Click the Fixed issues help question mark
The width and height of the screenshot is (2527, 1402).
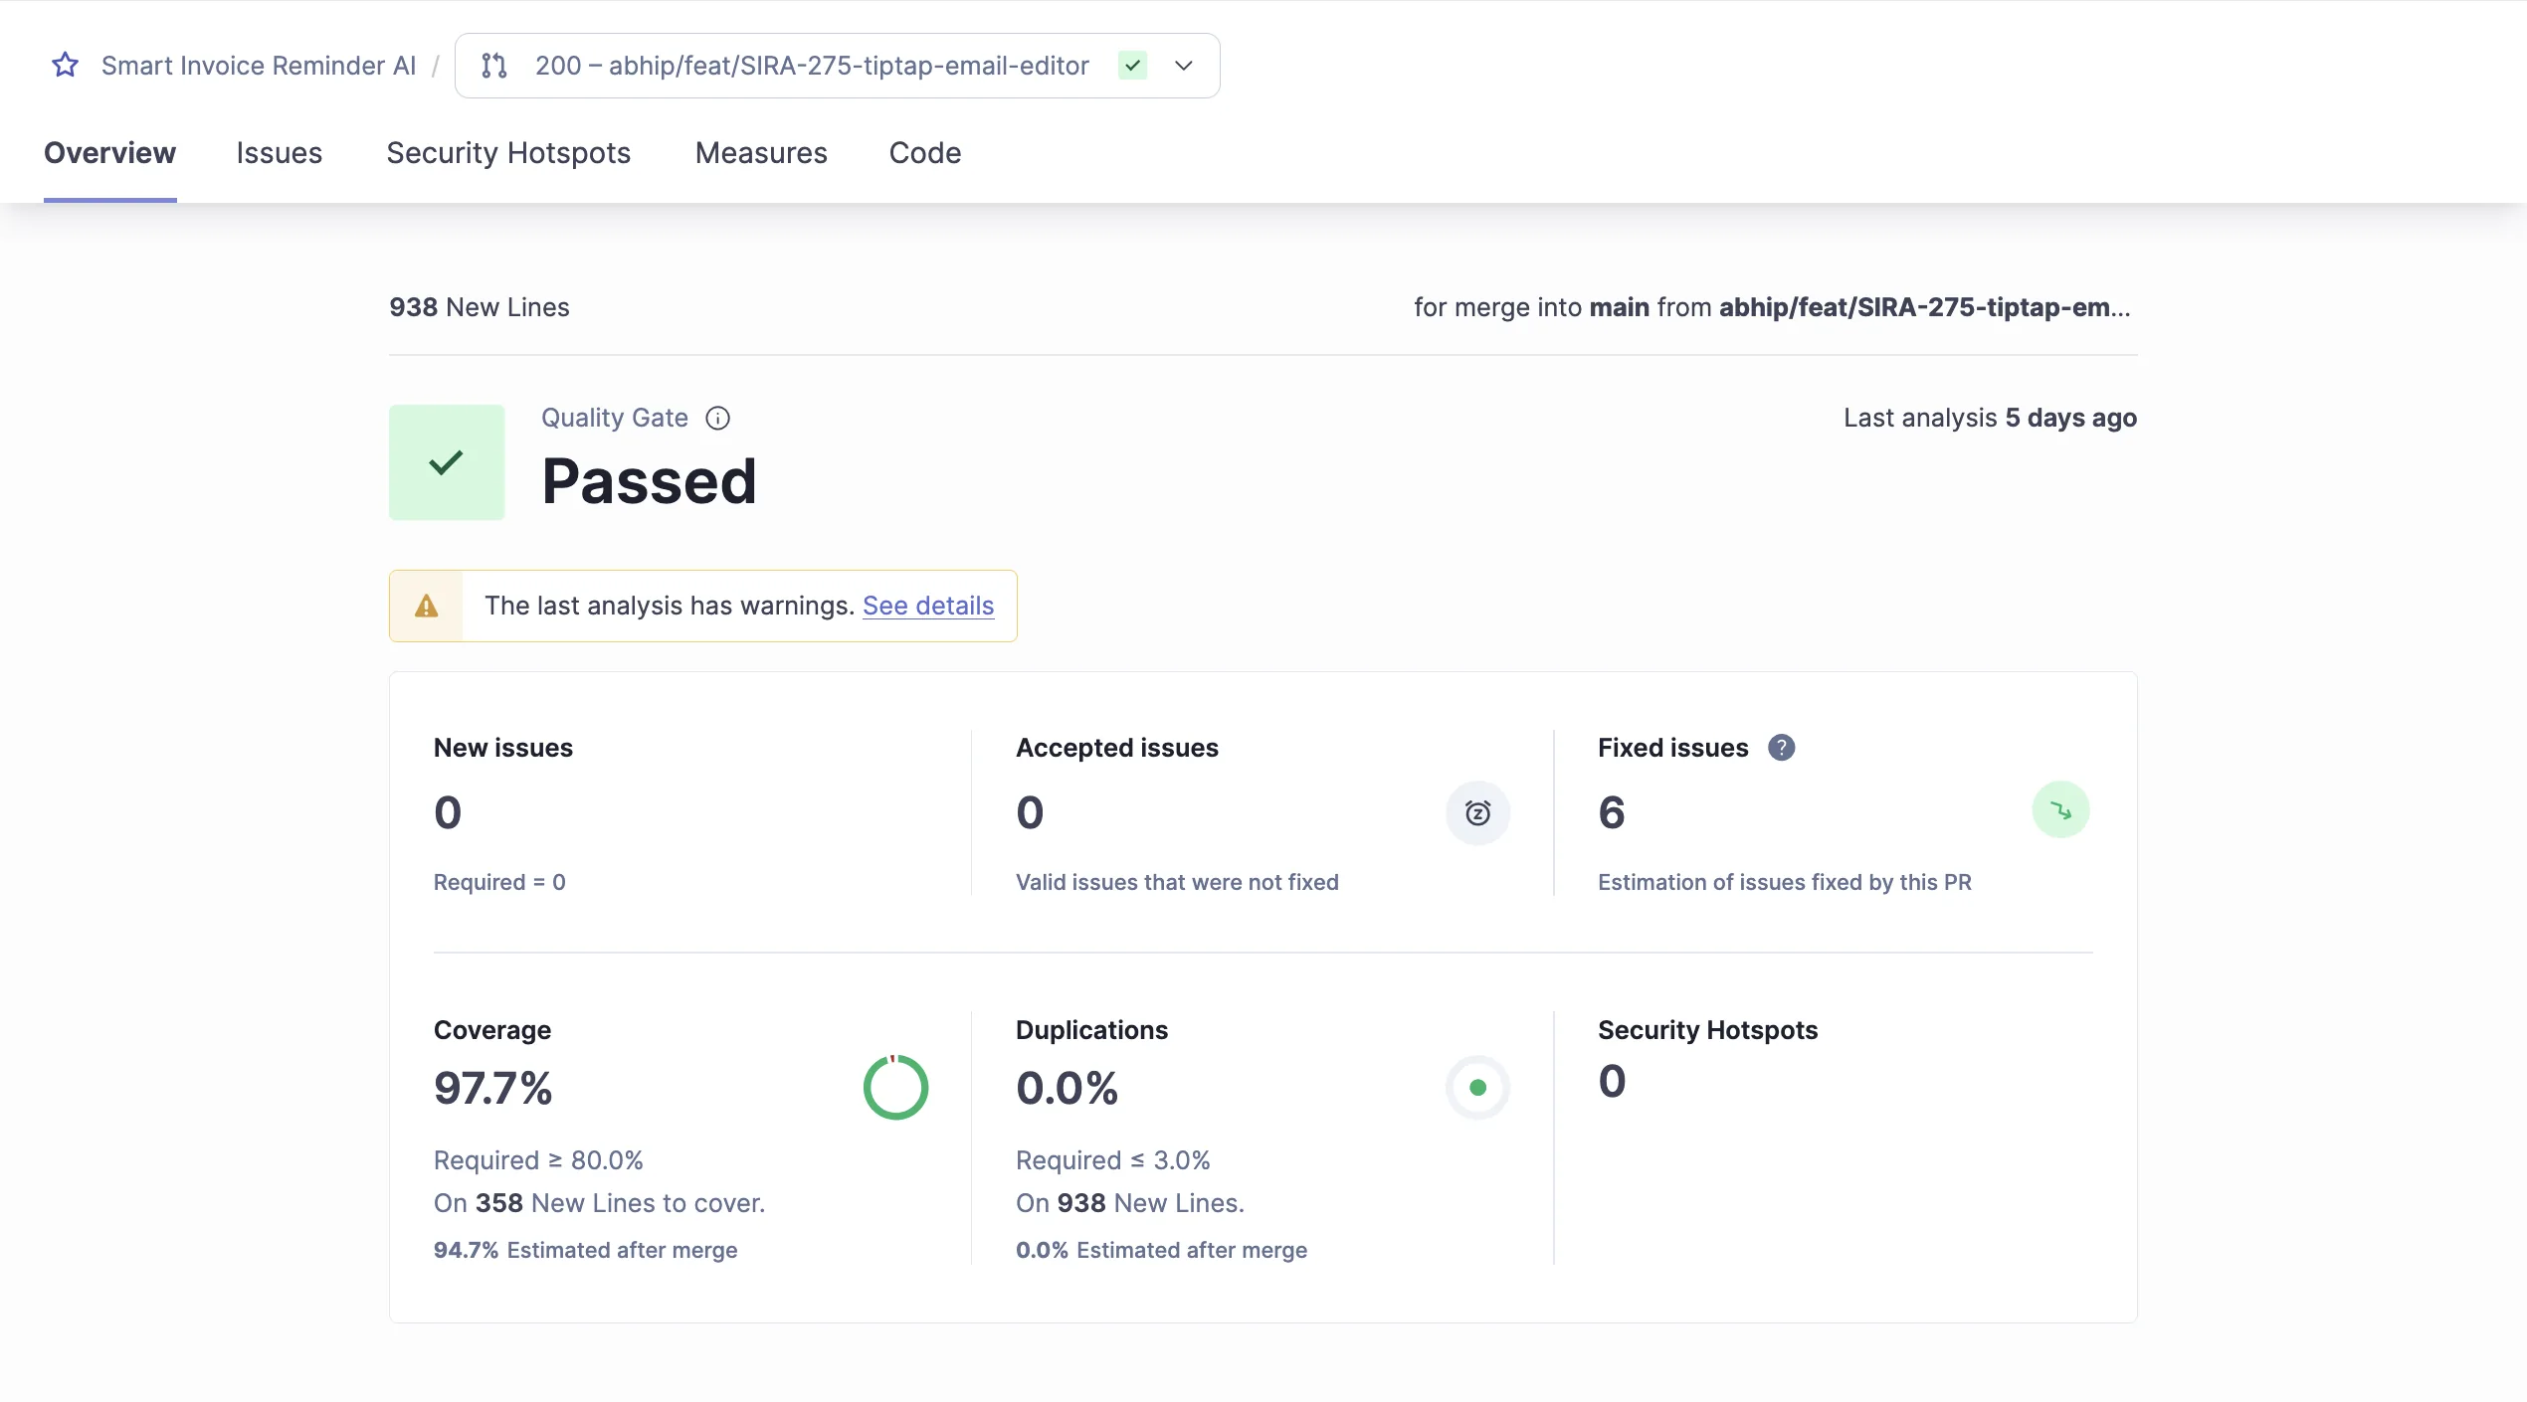[x=1781, y=748]
